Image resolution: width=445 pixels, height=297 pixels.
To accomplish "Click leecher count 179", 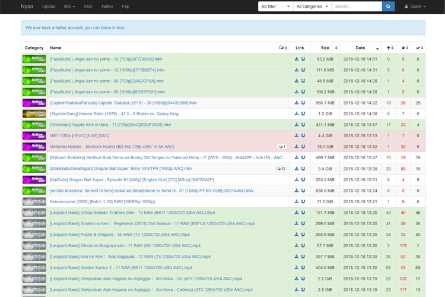I will click(403, 245).
